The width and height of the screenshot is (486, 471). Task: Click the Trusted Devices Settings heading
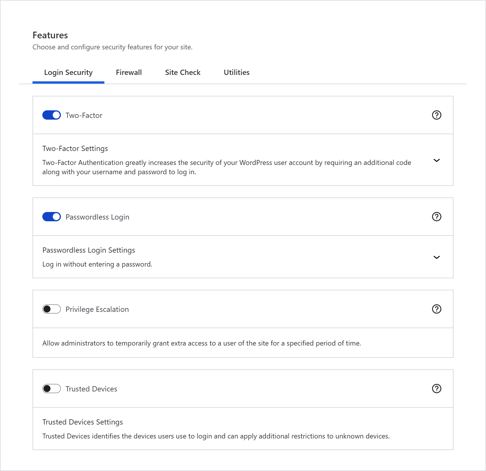tap(83, 422)
